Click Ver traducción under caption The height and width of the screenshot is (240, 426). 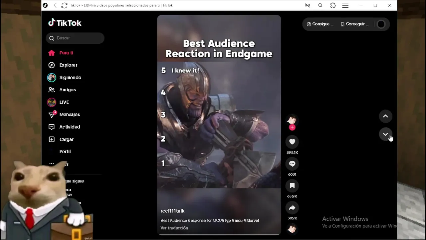[x=174, y=228]
